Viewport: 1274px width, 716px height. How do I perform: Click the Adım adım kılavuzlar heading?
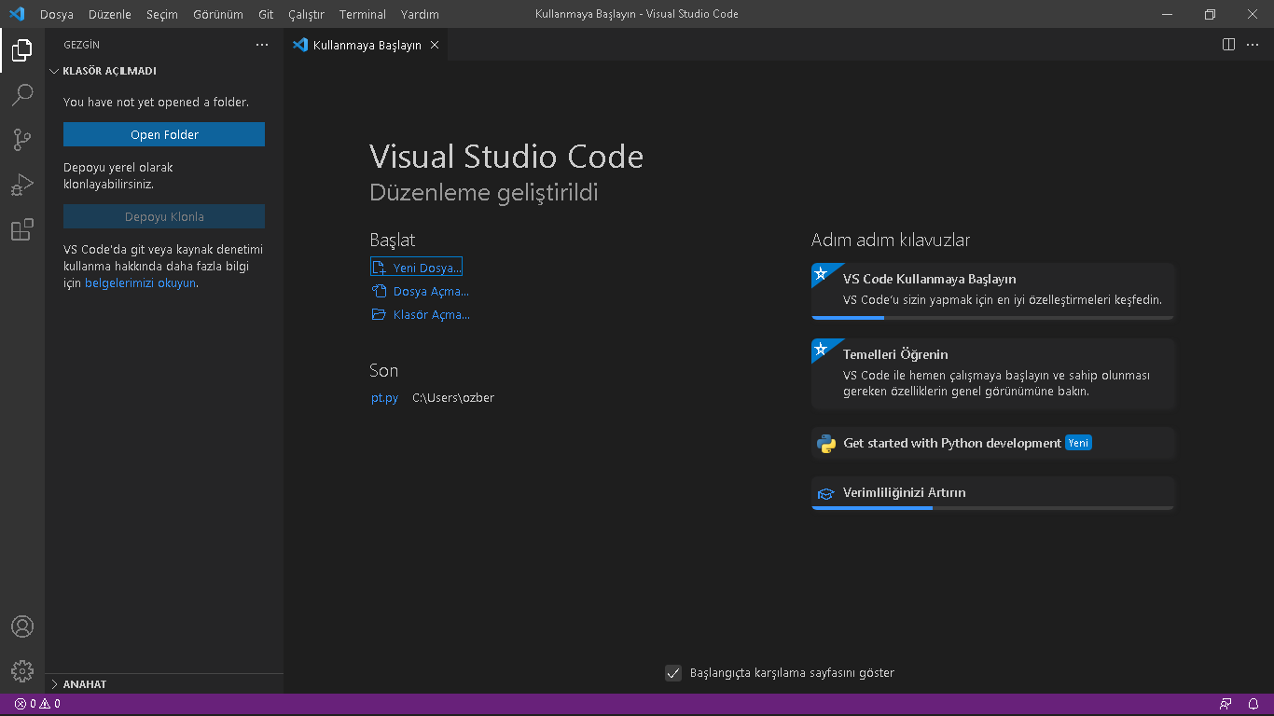(x=891, y=241)
